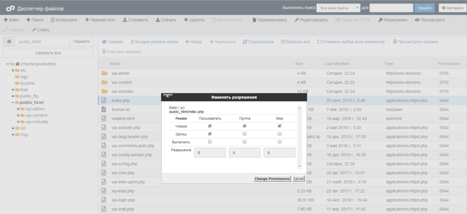This screenshot has width=467, height=214.
Task: Click Просмотреть корзину
Action: click(x=415, y=42)
